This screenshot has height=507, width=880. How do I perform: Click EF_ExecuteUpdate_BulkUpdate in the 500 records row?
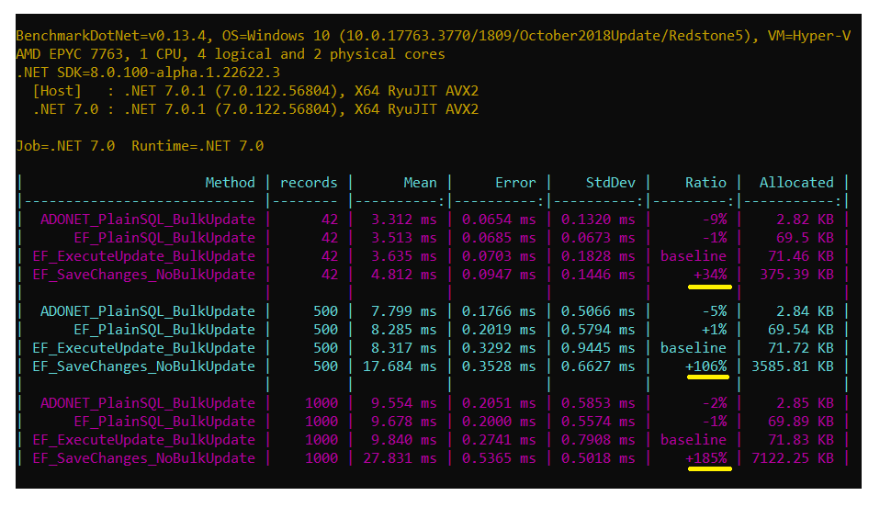point(143,348)
